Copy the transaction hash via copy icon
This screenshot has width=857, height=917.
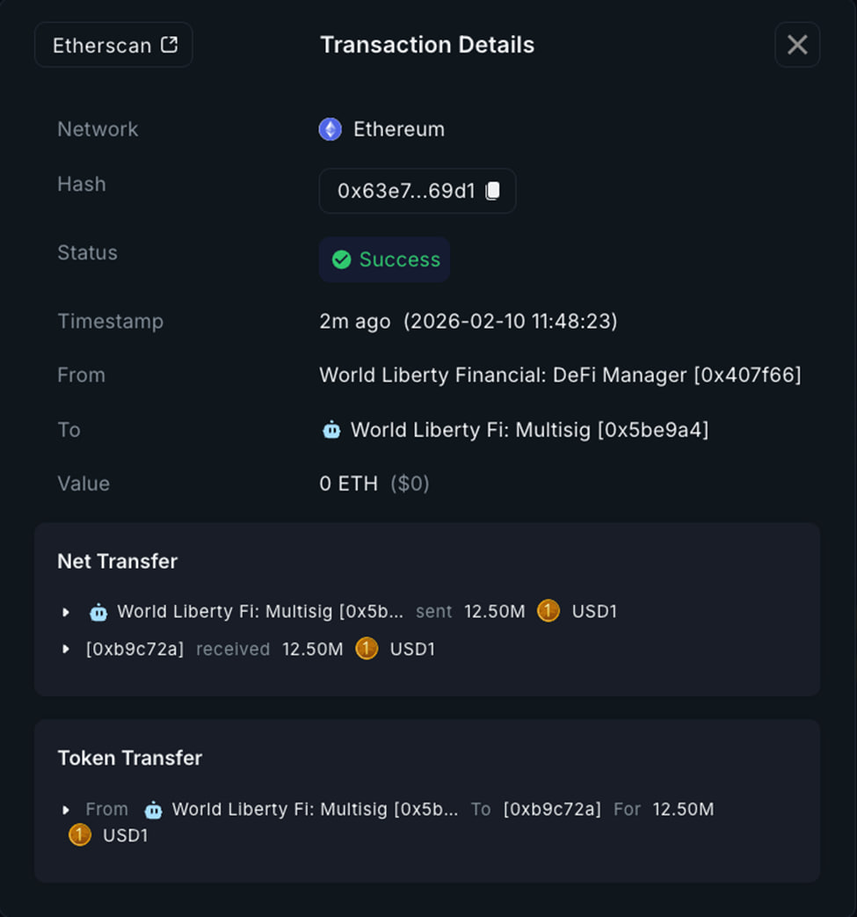(493, 191)
